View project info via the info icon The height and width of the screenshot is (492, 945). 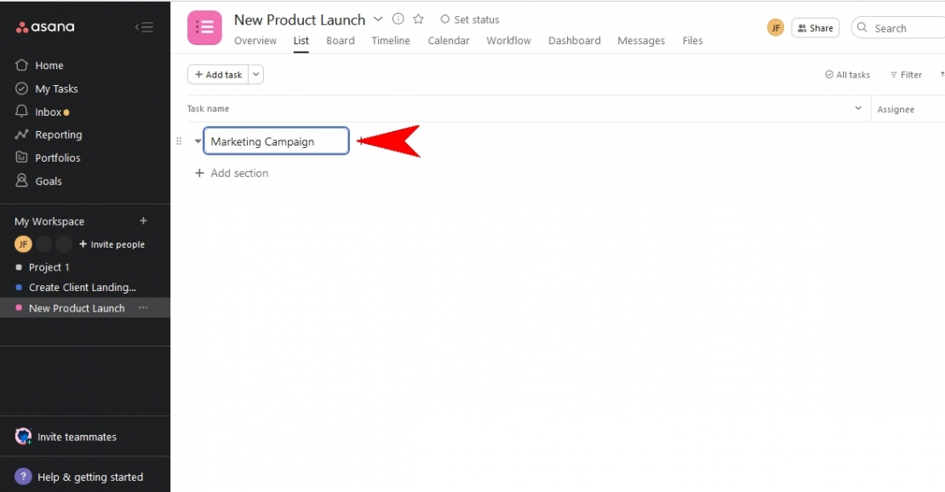398,18
